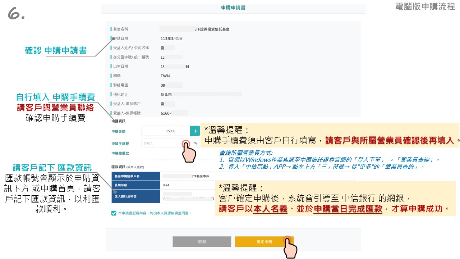
Task: Click the 申購總價款 label
Action: point(120,153)
